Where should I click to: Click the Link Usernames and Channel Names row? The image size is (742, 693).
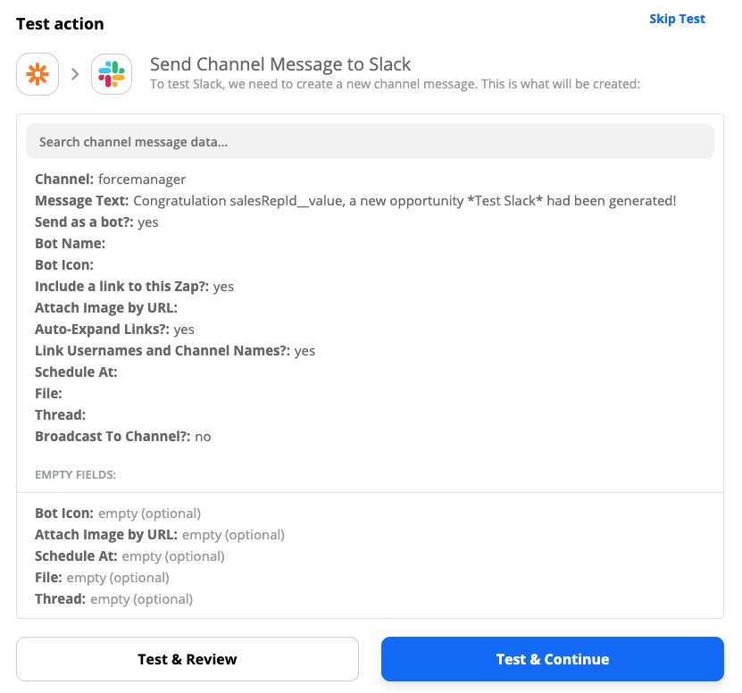(x=175, y=350)
